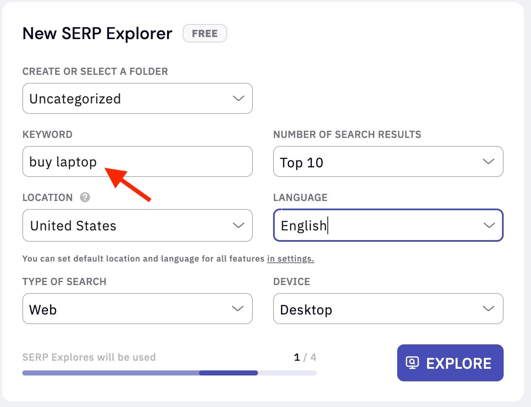Click the SERP Explores usage progress bar
This screenshot has height=407, width=531.
point(169,373)
